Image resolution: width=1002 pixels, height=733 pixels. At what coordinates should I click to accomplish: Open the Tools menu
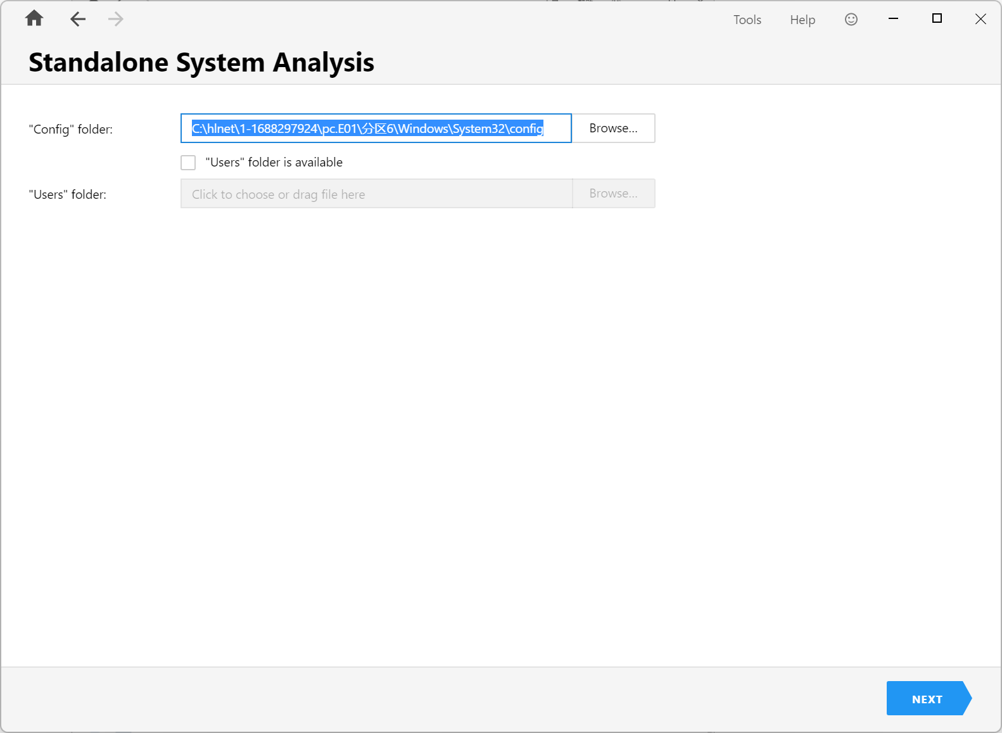[x=747, y=20]
